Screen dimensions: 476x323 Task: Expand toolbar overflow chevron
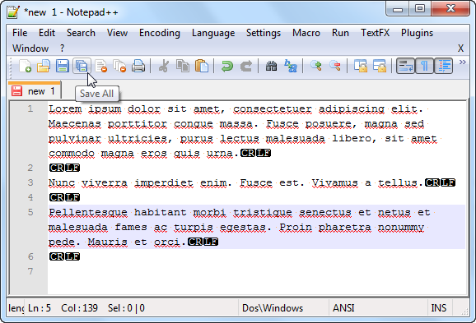[x=462, y=62]
